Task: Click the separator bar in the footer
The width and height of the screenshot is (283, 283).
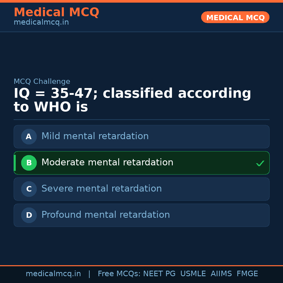Action: coord(89,274)
